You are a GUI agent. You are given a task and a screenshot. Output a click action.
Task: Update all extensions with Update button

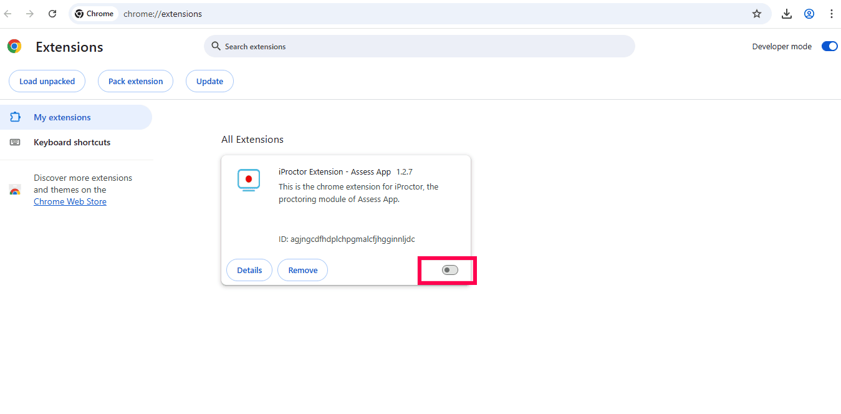tap(209, 81)
